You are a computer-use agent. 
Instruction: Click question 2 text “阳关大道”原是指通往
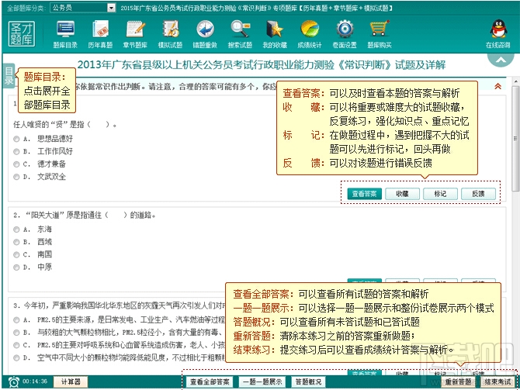pos(85,215)
